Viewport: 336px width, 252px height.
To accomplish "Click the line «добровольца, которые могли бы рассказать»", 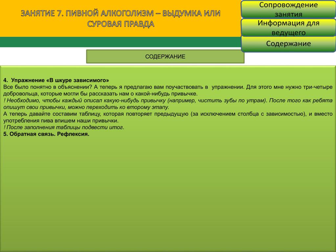I will 101,94.
